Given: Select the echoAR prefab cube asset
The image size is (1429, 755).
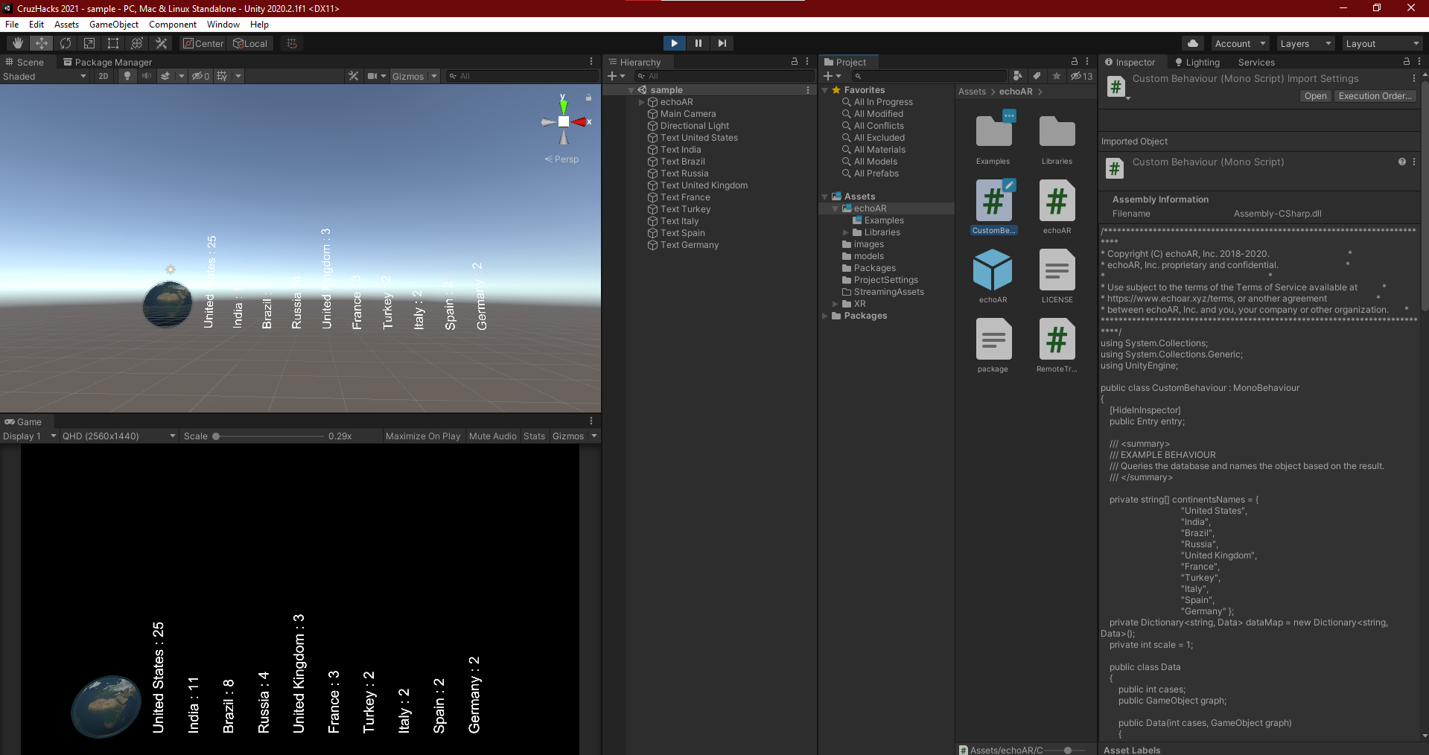Looking at the screenshot, I should tap(993, 276).
